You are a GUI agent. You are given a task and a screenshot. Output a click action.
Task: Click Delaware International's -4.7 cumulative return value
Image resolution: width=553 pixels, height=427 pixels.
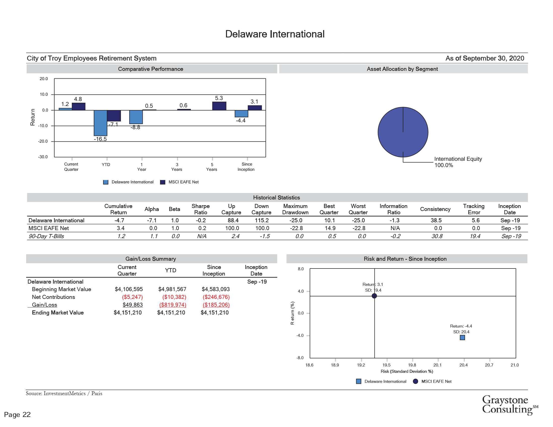pyautogui.click(x=119, y=220)
